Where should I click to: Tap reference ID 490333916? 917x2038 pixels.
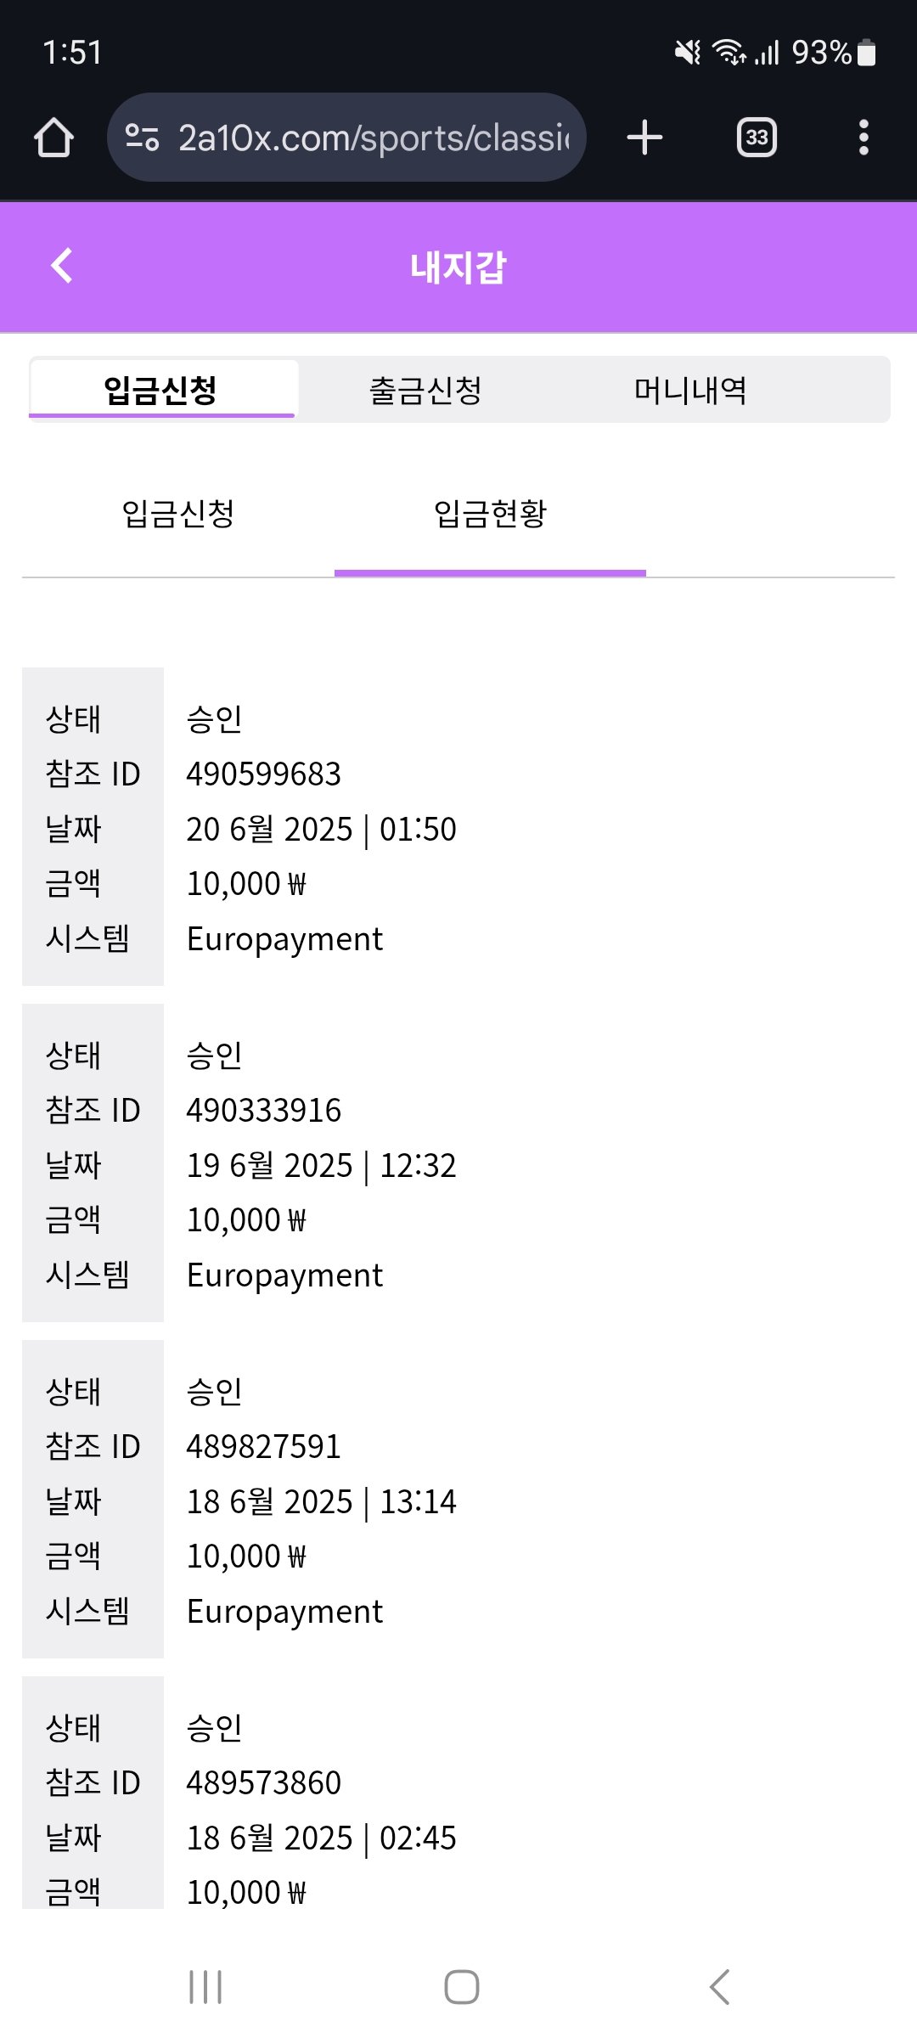coord(264,1111)
